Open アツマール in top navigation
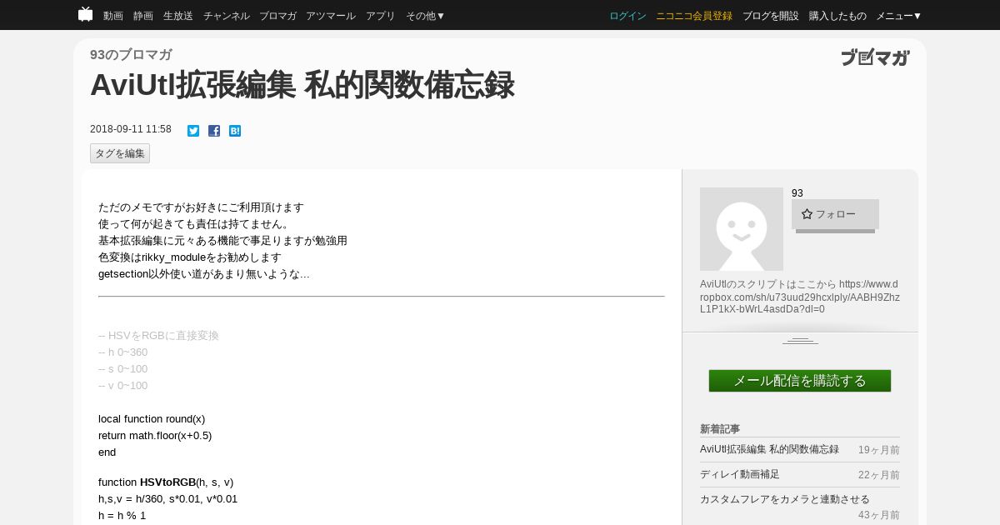Image resolution: width=1000 pixels, height=525 pixels. 331,16
